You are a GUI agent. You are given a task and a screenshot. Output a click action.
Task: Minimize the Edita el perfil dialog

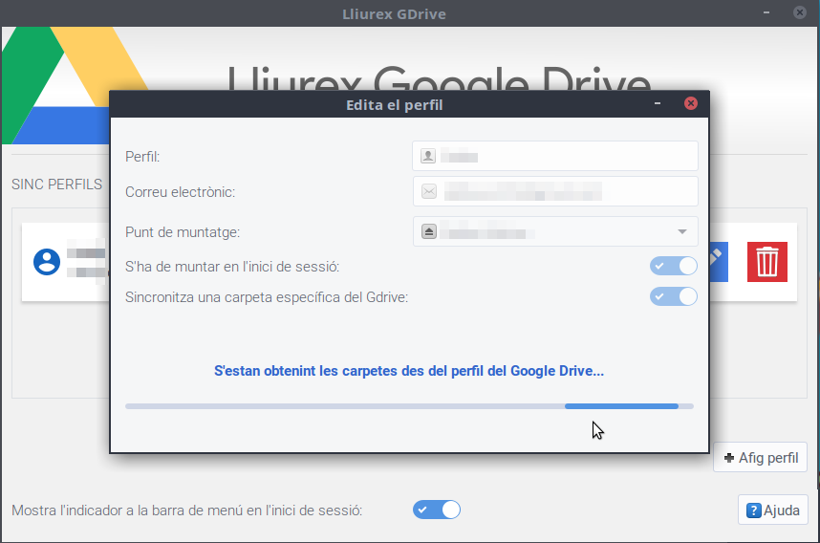tap(658, 103)
